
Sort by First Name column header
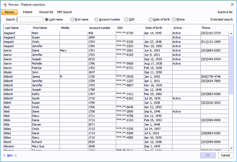point(40,28)
